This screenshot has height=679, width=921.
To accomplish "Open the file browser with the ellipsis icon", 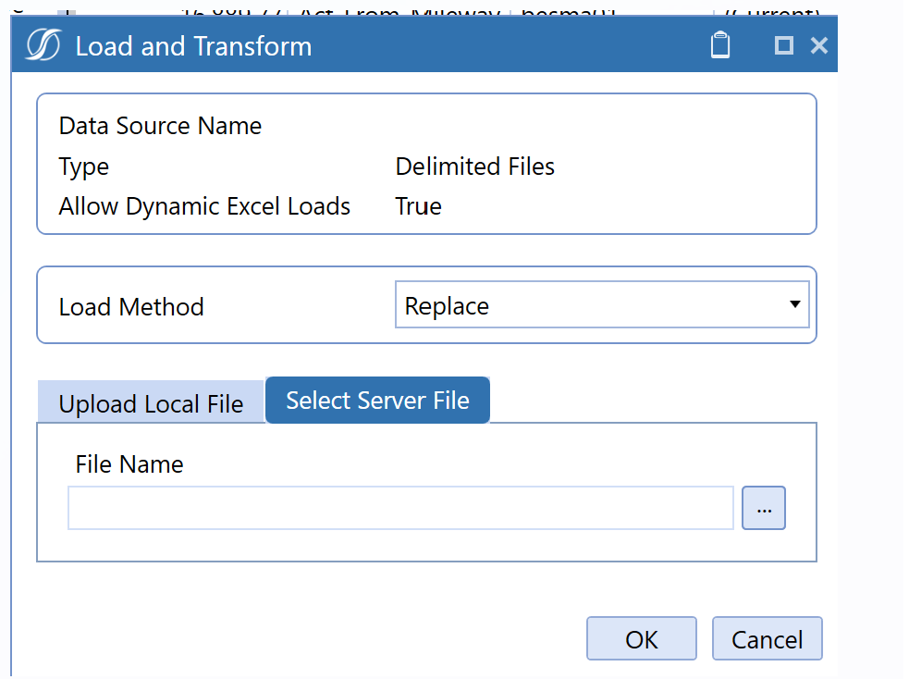I will coord(763,507).
